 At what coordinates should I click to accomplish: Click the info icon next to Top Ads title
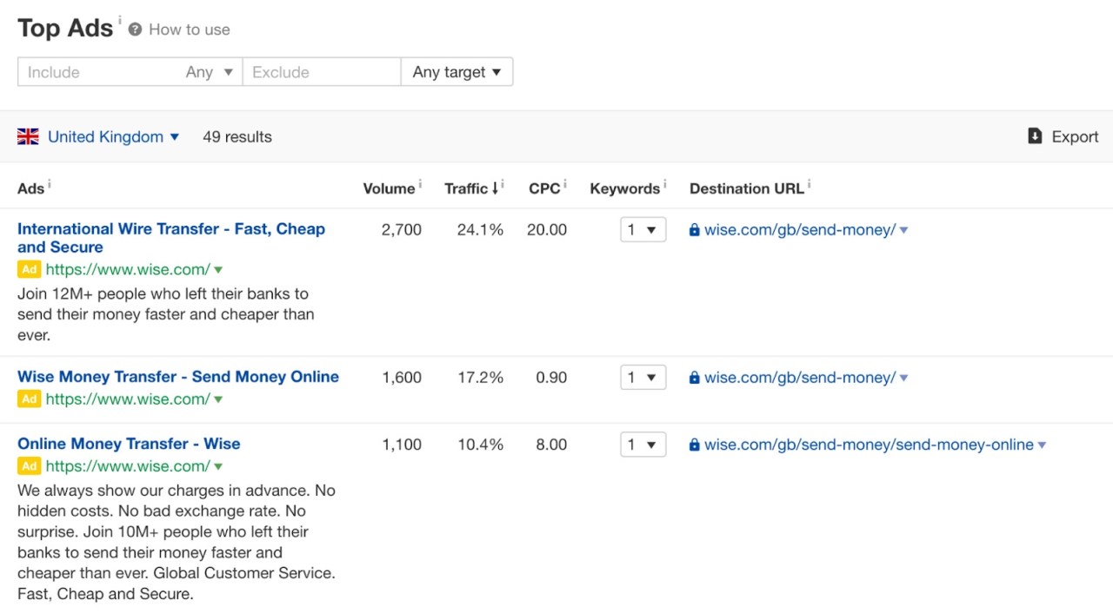pyautogui.click(x=120, y=20)
